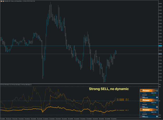Screen dimensions: 163x120
Task: Click the Stein Investments logo on the 1W panel
Action: pos(144,116)
